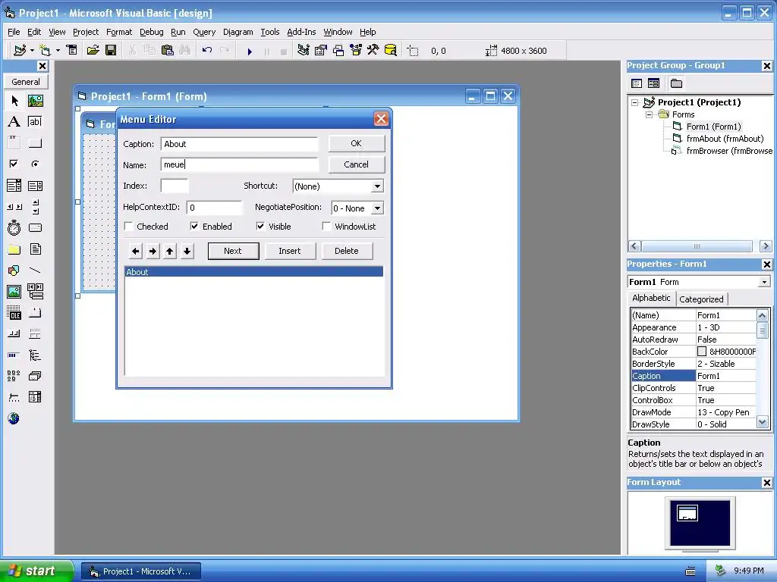Click the taskbar clock
Image resolution: width=777 pixels, height=582 pixels.
[x=748, y=571]
